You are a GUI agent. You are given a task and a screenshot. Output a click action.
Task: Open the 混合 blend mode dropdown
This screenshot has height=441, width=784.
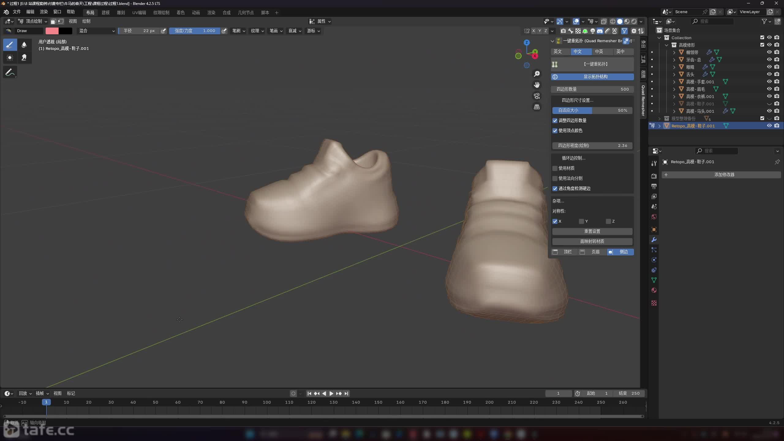pyautogui.click(x=96, y=31)
